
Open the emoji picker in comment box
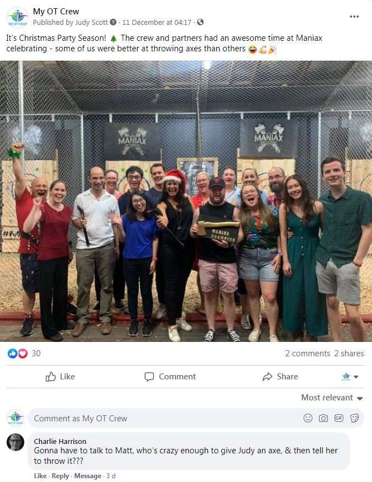click(x=307, y=418)
